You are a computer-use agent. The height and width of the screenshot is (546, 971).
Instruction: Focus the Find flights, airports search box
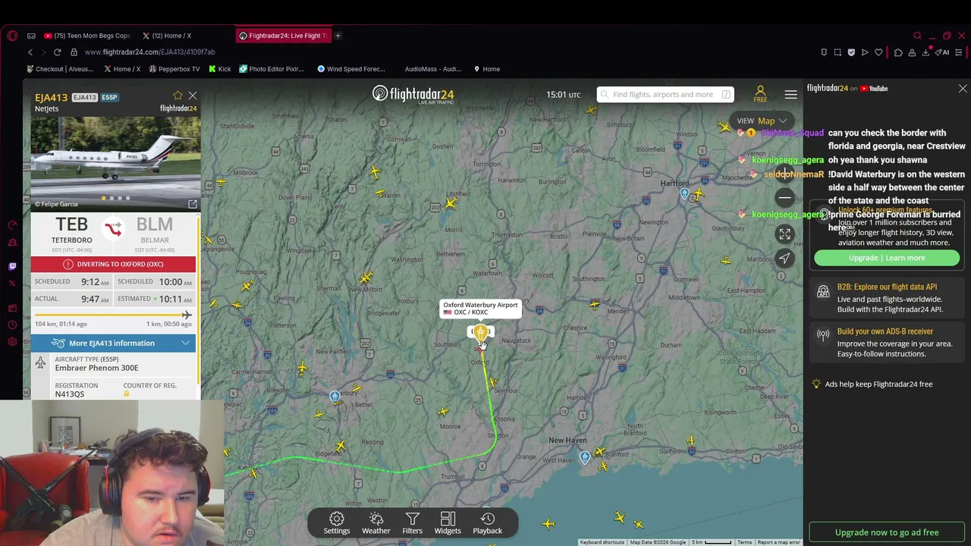click(665, 95)
